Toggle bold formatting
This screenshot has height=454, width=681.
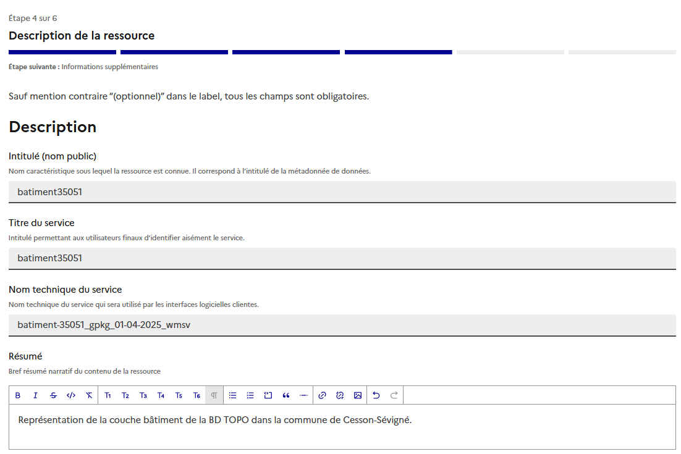tap(18, 395)
